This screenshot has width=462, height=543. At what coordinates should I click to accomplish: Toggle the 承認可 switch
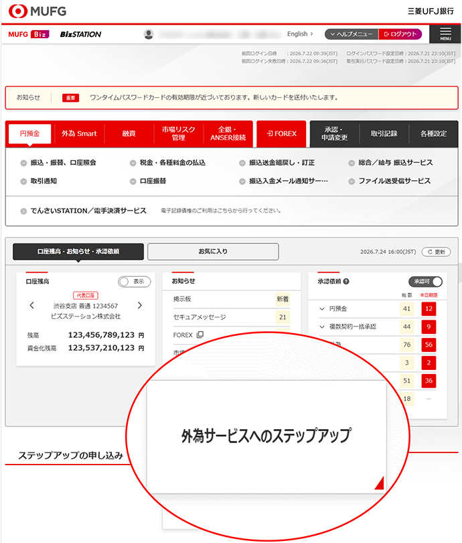[x=425, y=282]
